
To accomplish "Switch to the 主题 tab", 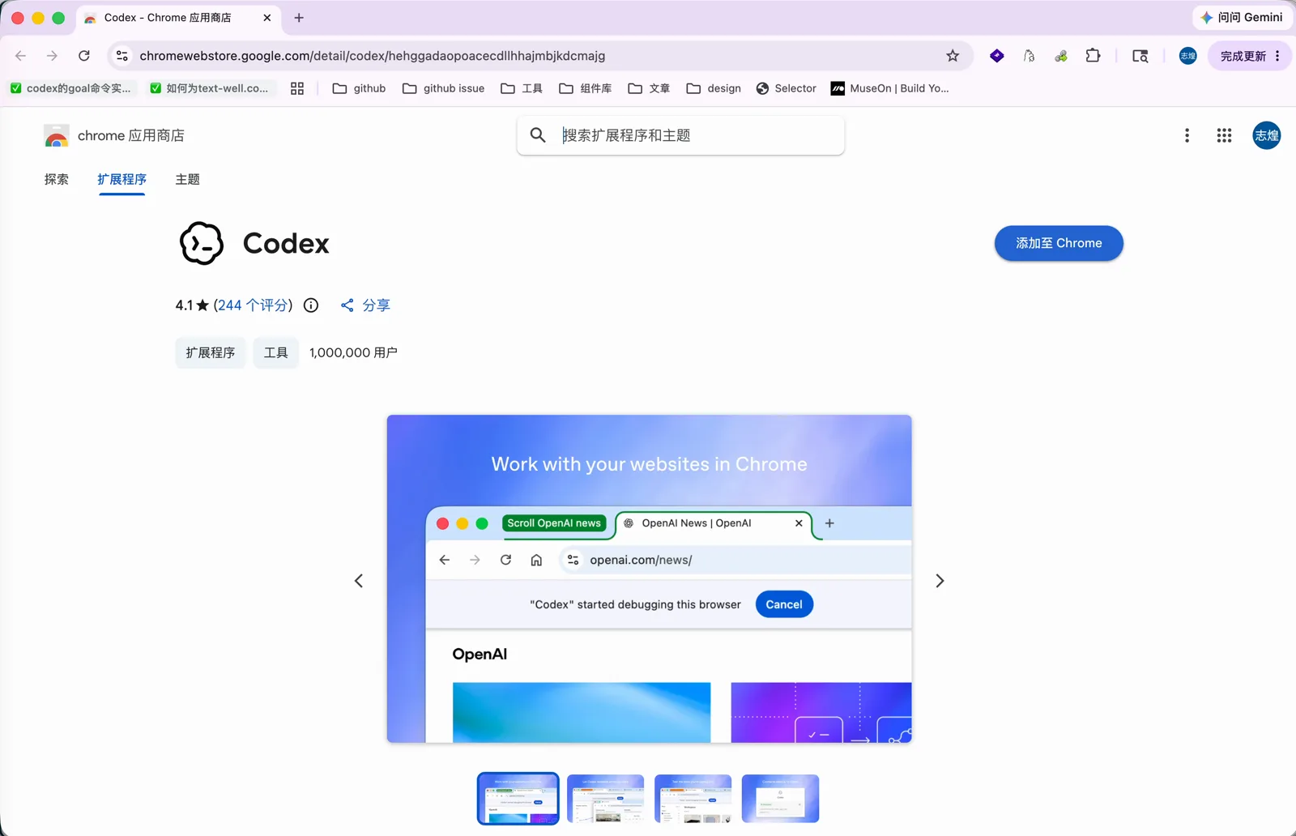I will (x=188, y=179).
